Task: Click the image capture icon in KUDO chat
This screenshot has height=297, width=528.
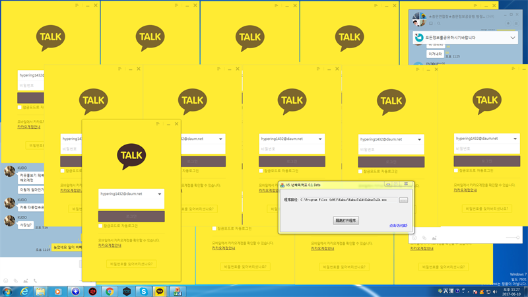Action: click(26, 281)
